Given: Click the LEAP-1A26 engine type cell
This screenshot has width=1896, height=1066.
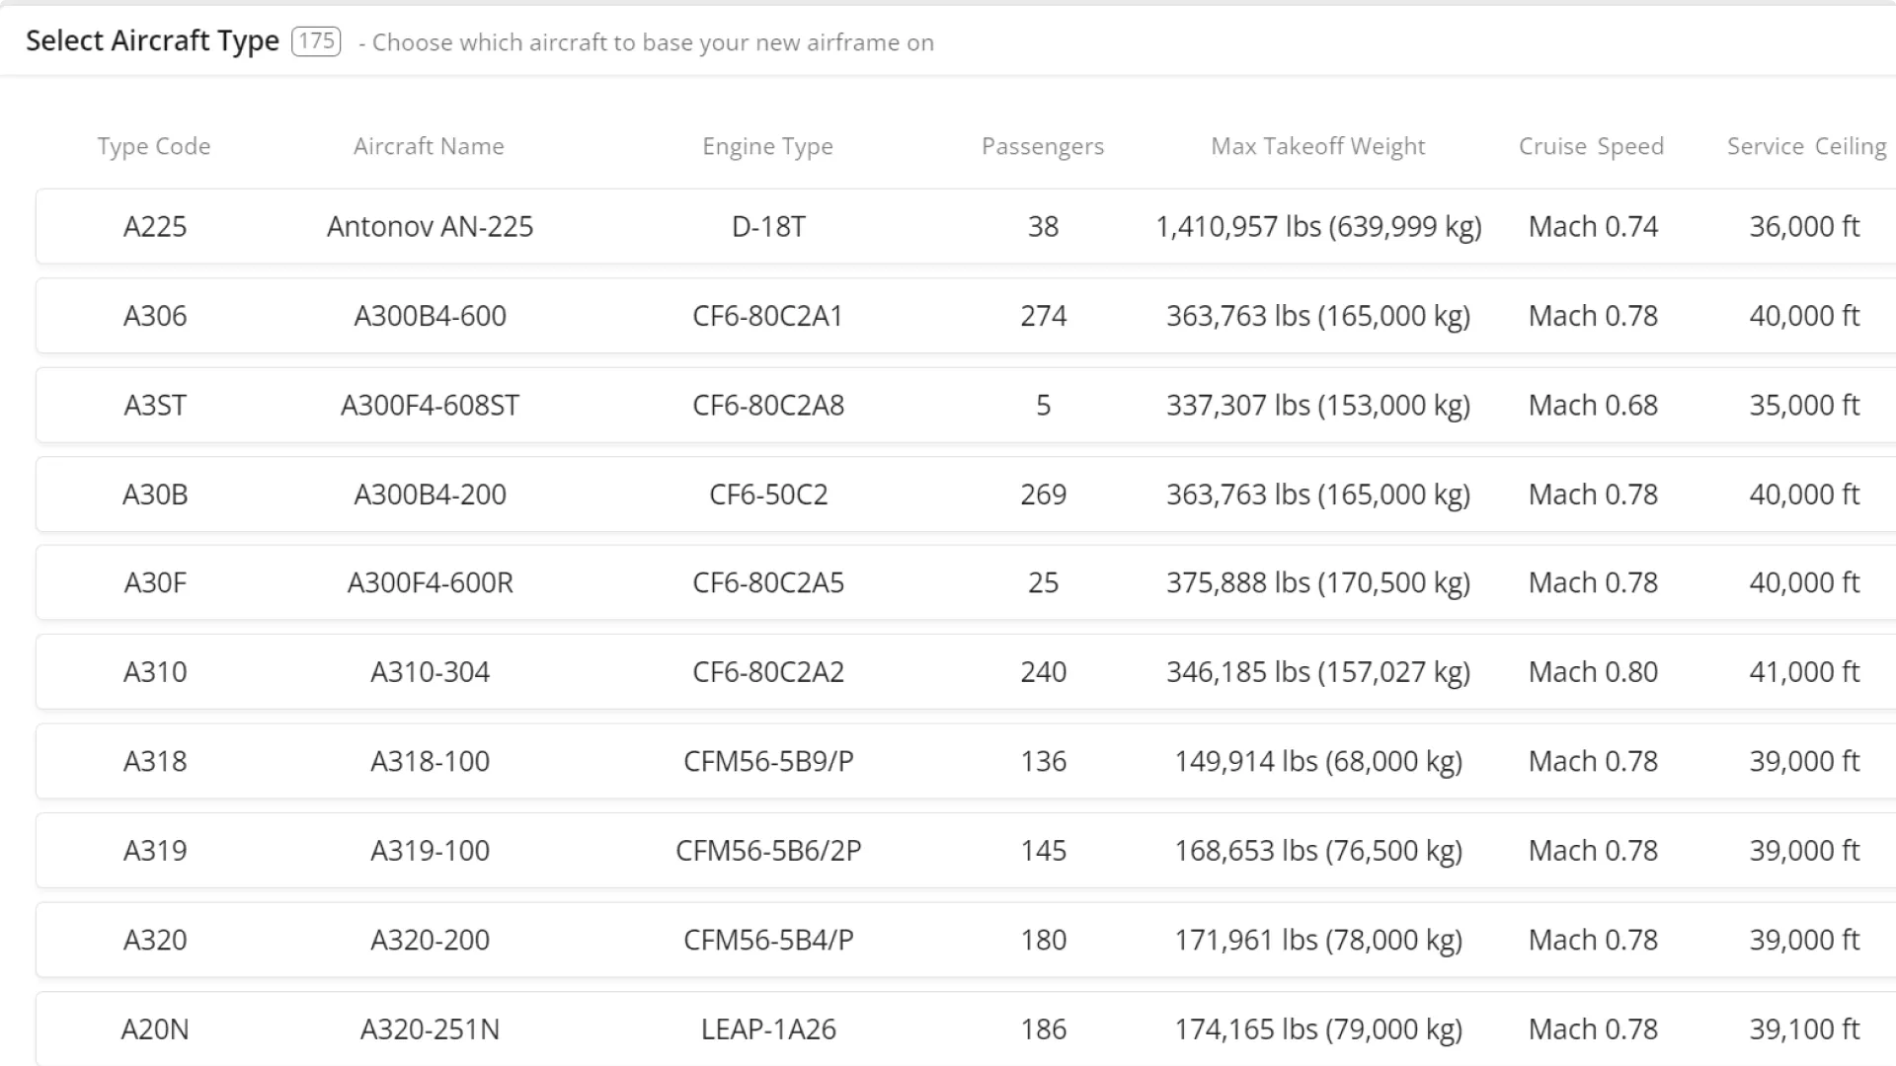Looking at the screenshot, I should pos(768,1029).
